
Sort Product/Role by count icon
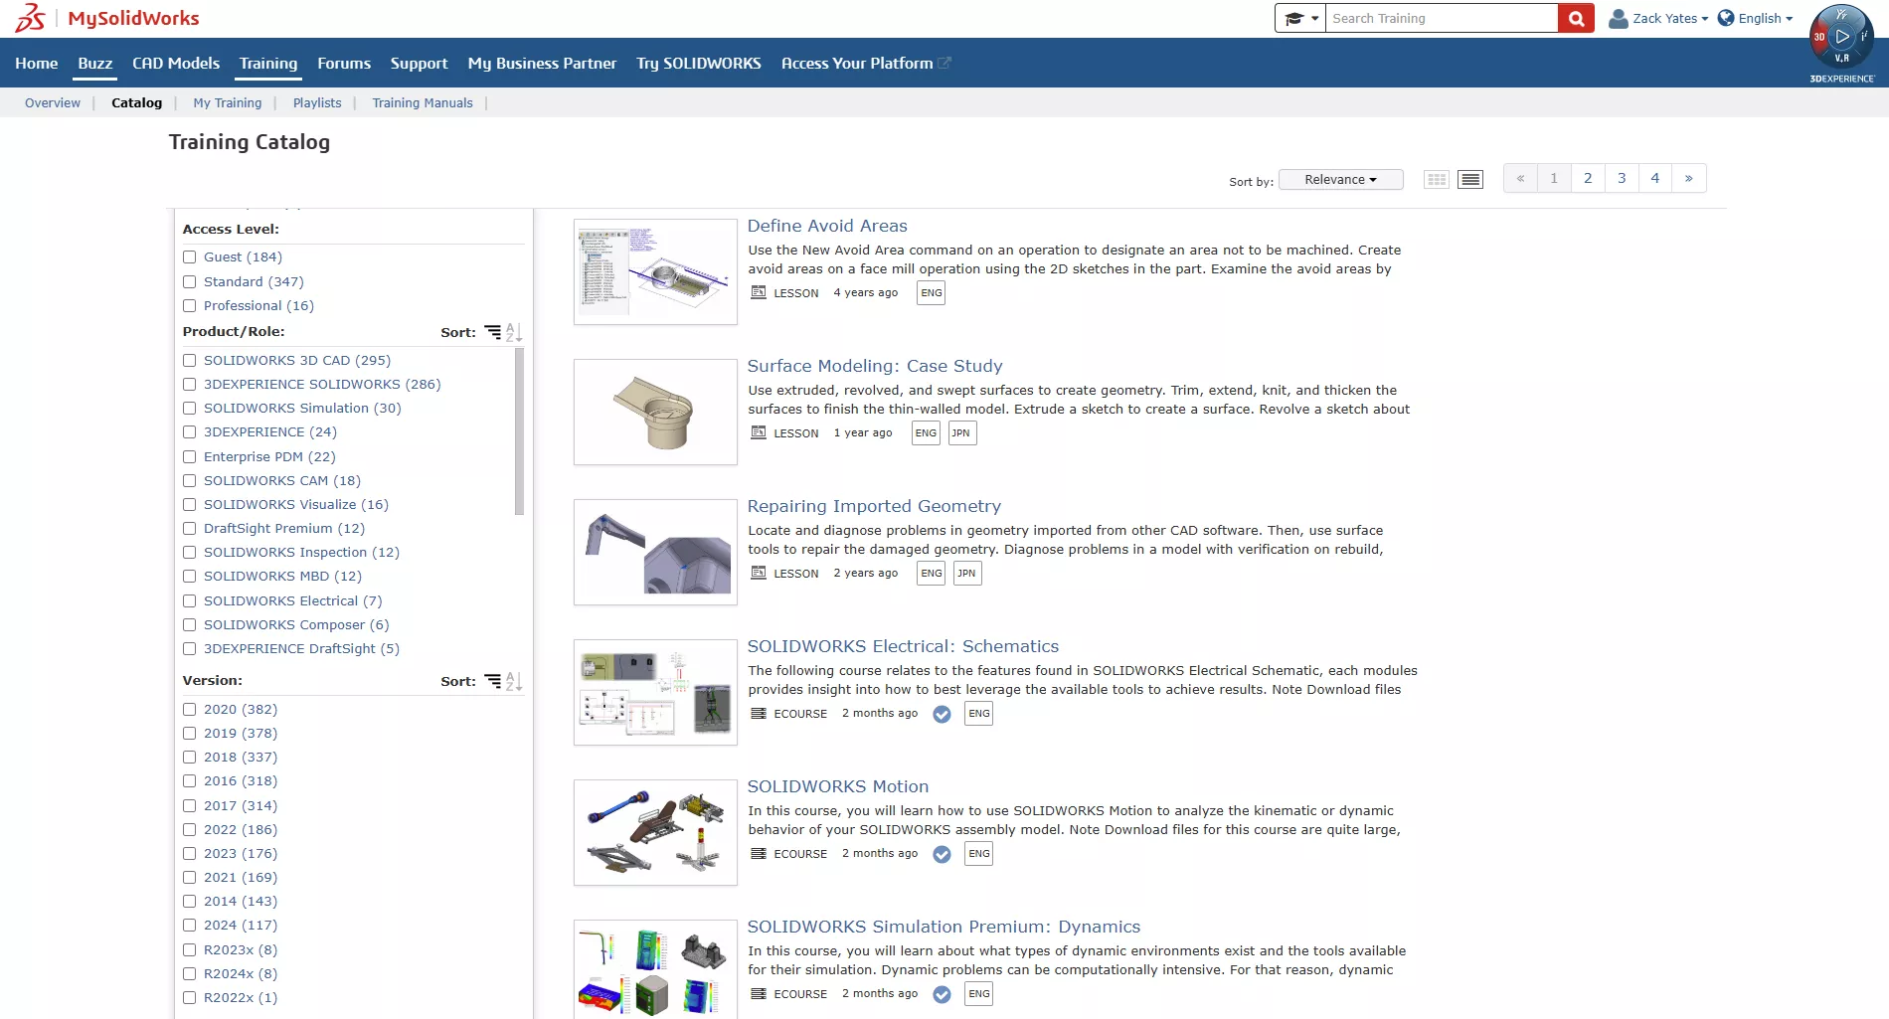(493, 332)
